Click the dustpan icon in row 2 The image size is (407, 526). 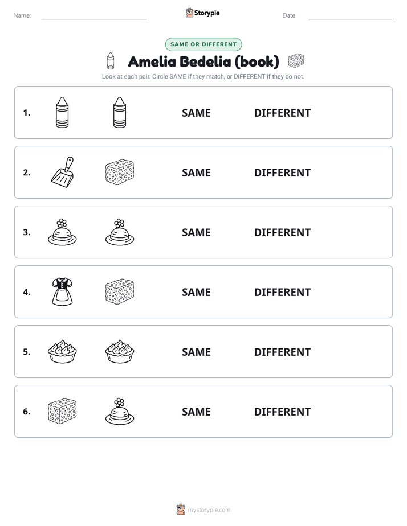[63, 172]
